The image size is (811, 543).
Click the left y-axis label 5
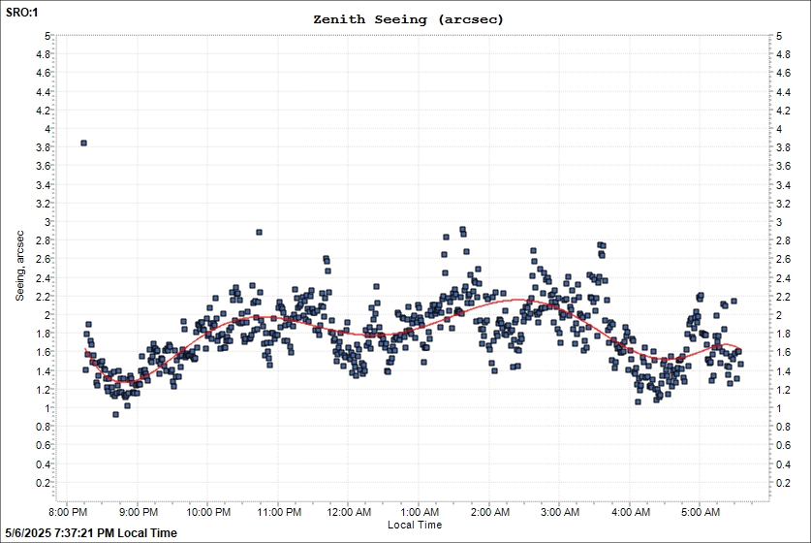click(x=47, y=36)
